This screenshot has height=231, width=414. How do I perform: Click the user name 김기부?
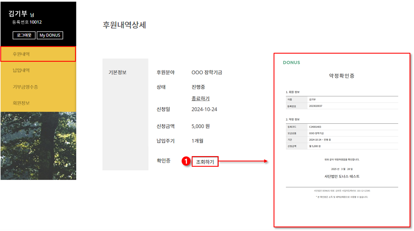18,13
